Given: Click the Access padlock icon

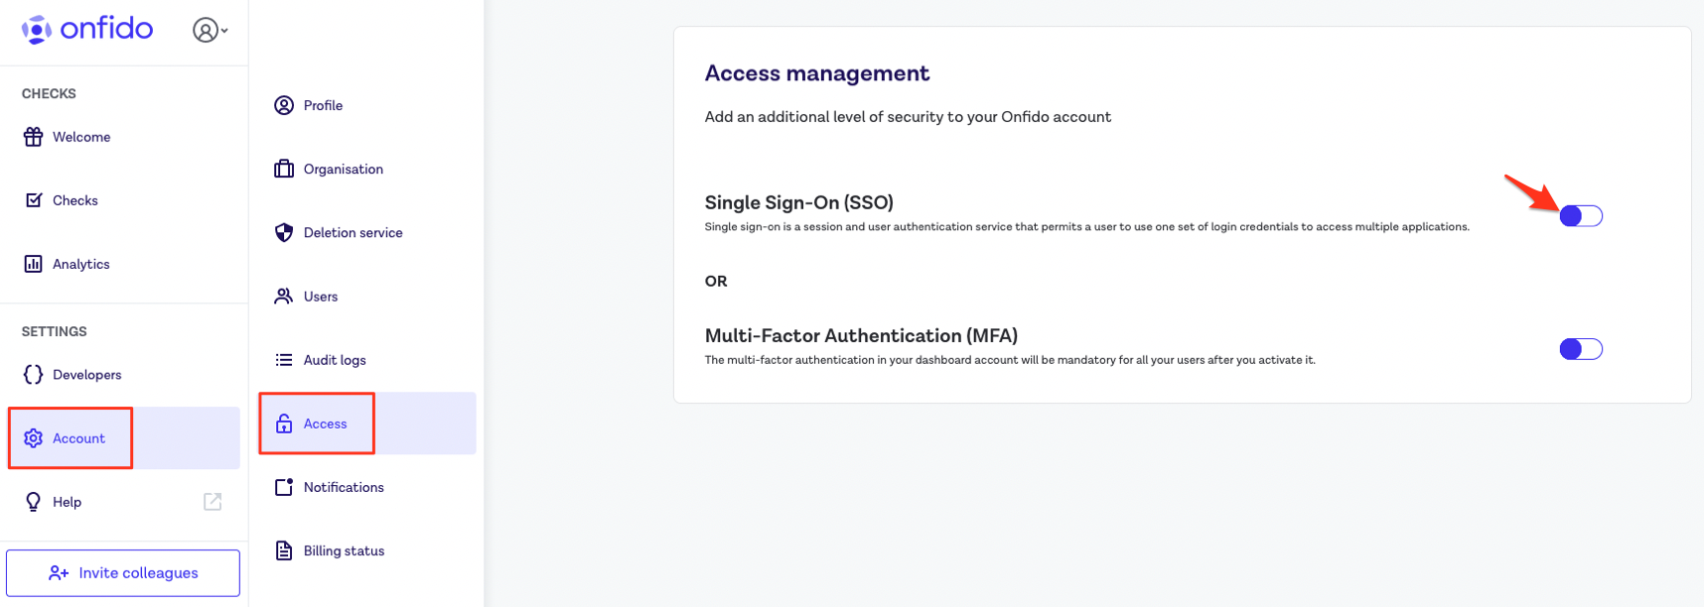Looking at the screenshot, I should pyautogui.click(x=284, y=424).
